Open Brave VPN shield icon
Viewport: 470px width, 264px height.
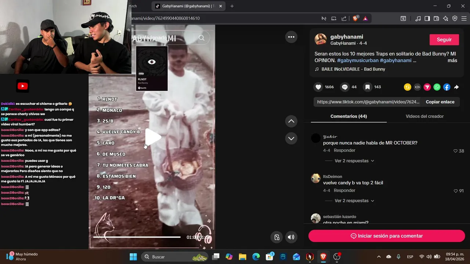coord(455,18)
